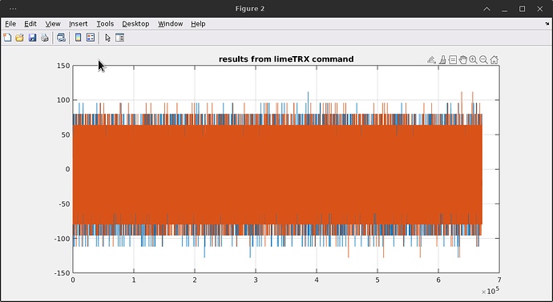553x302 pixels.
Task: Open the Window menu
Action: click(x=171, y=23)
